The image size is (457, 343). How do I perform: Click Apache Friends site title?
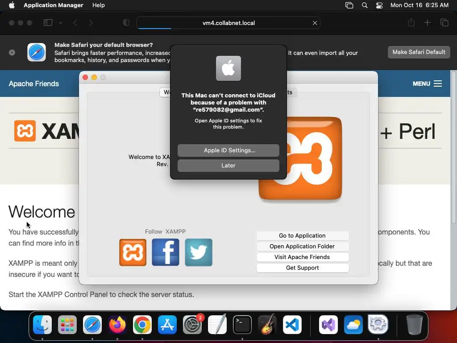[34, 84]
